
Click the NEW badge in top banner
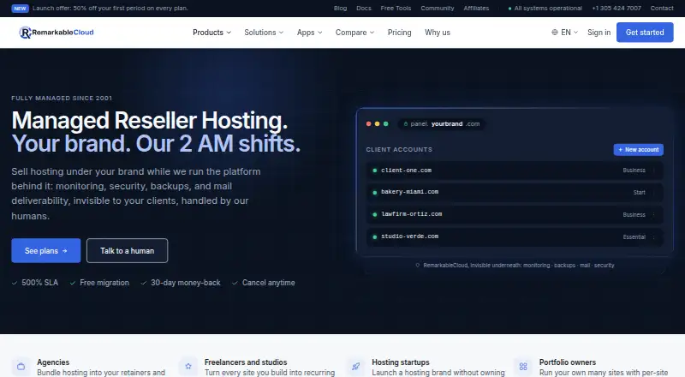coord(20,9)
